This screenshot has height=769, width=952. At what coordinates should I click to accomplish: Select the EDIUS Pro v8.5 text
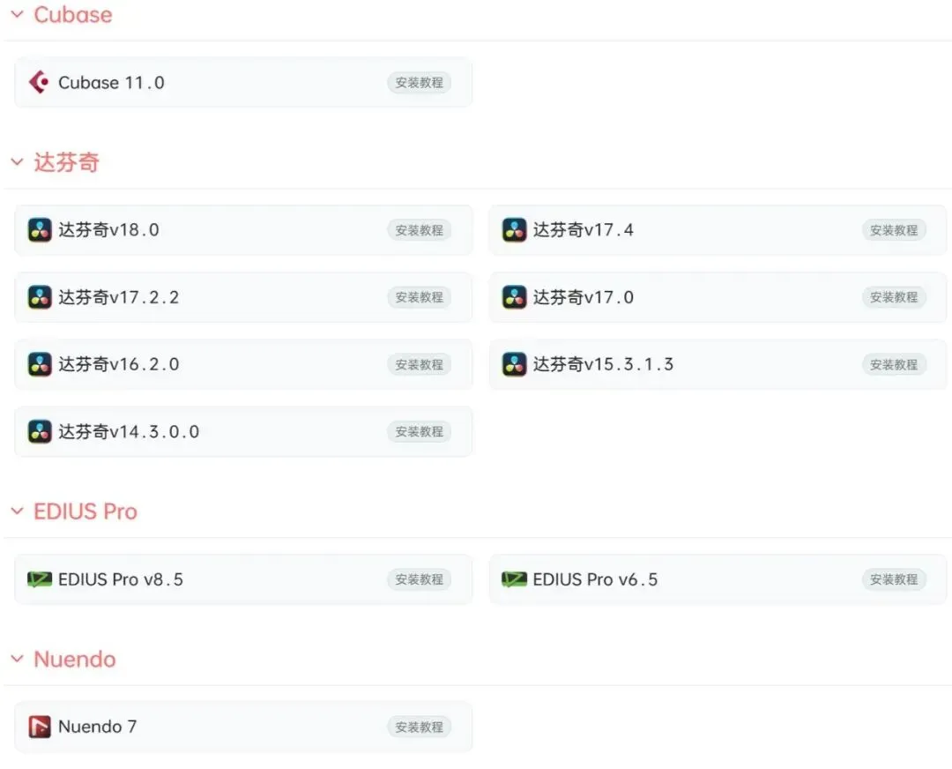click(x=120, y=579)
